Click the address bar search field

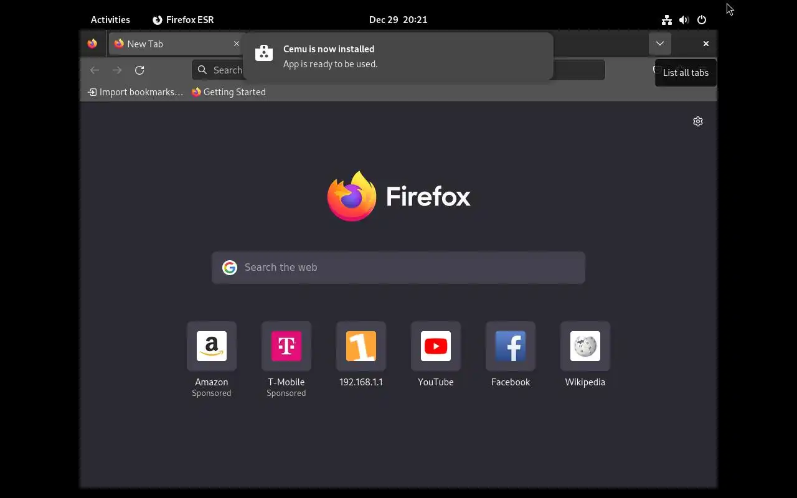tap(398, 70)
